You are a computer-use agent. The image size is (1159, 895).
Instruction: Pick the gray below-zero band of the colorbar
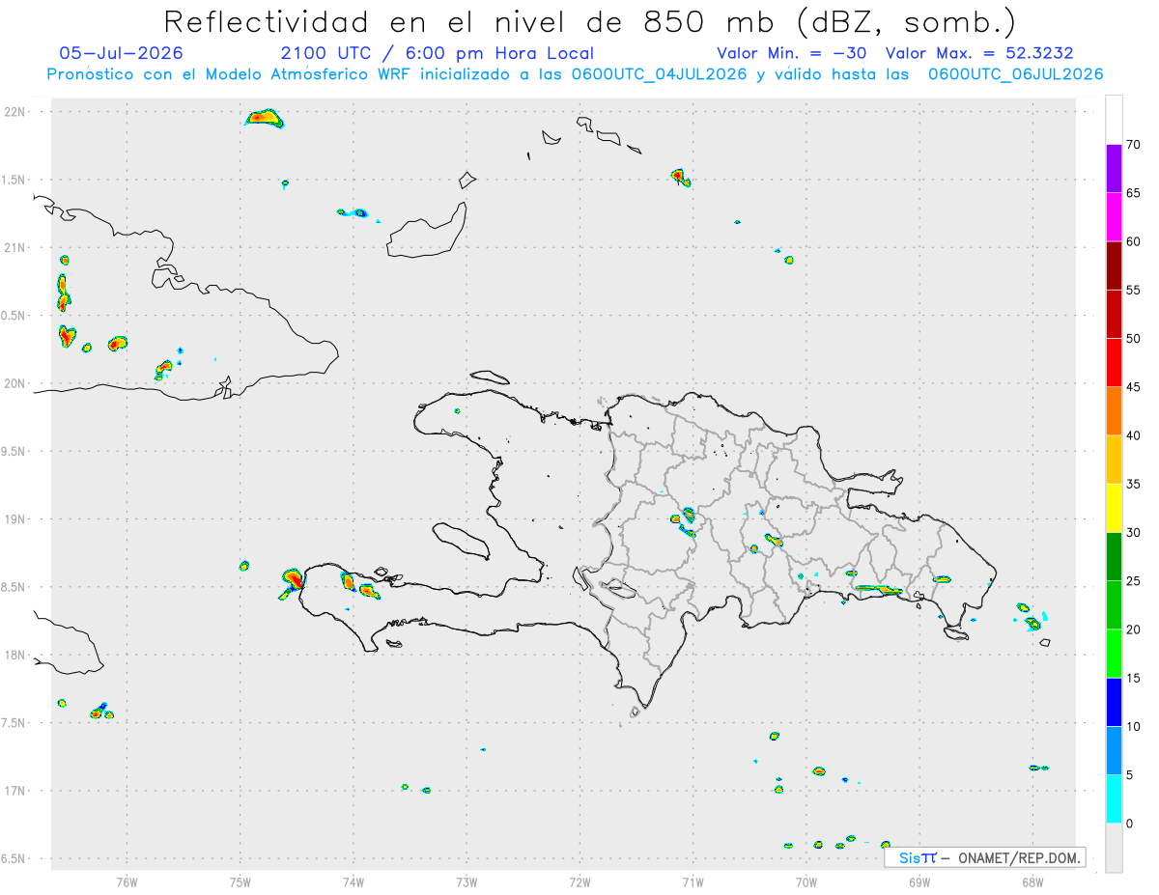1114,848
